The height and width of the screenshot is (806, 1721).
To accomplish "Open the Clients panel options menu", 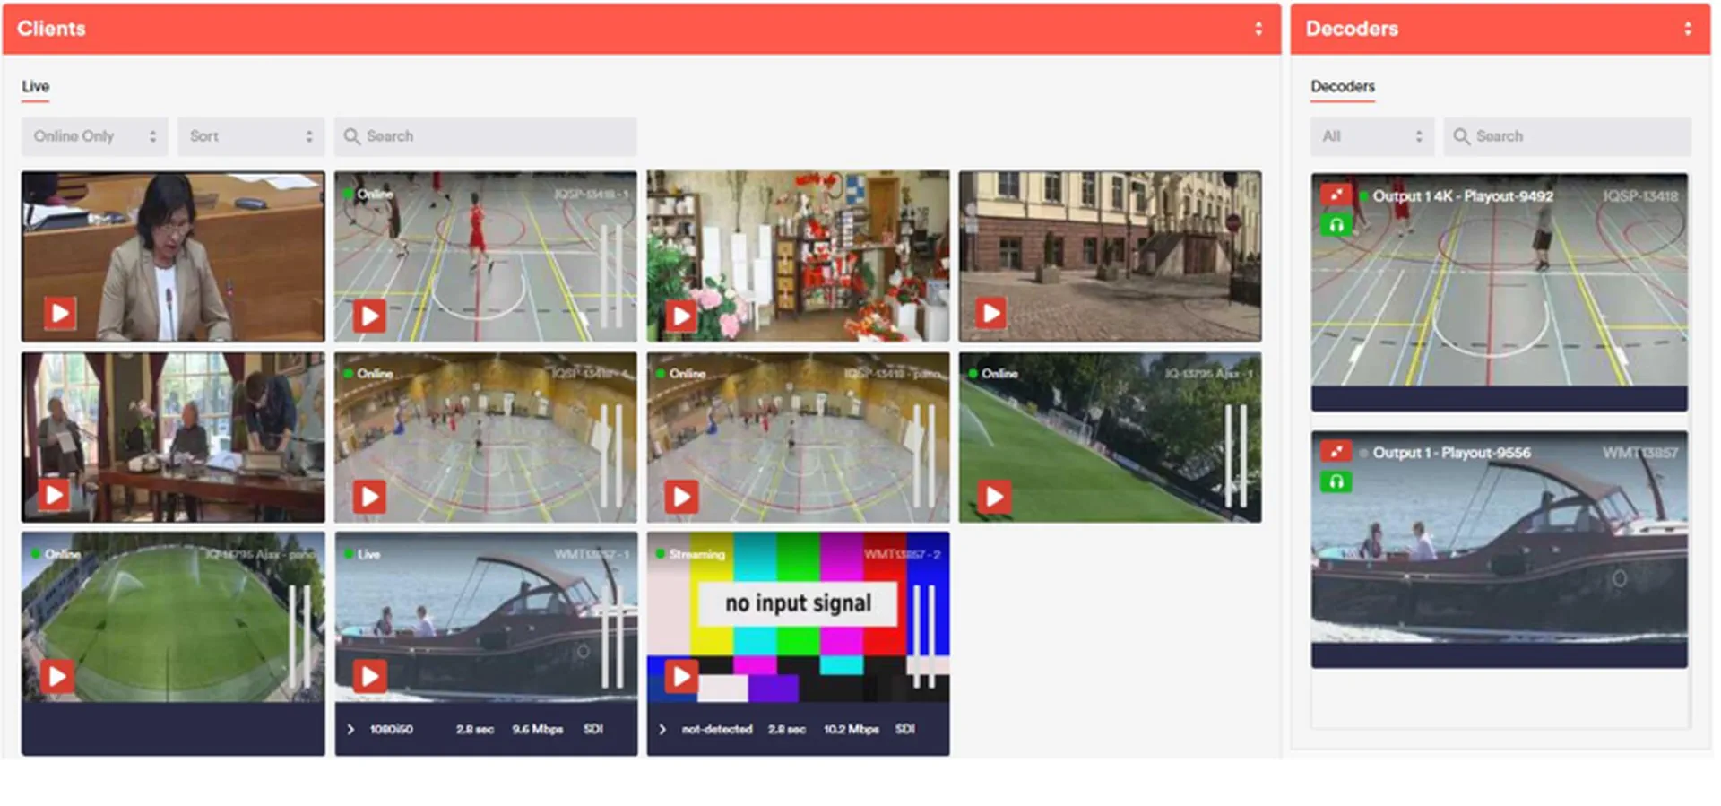I will pos(1258,29).
